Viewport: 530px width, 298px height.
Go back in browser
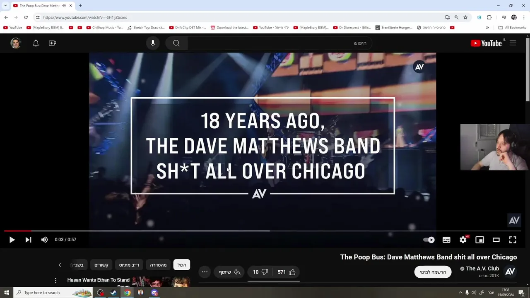coord(6,17)
